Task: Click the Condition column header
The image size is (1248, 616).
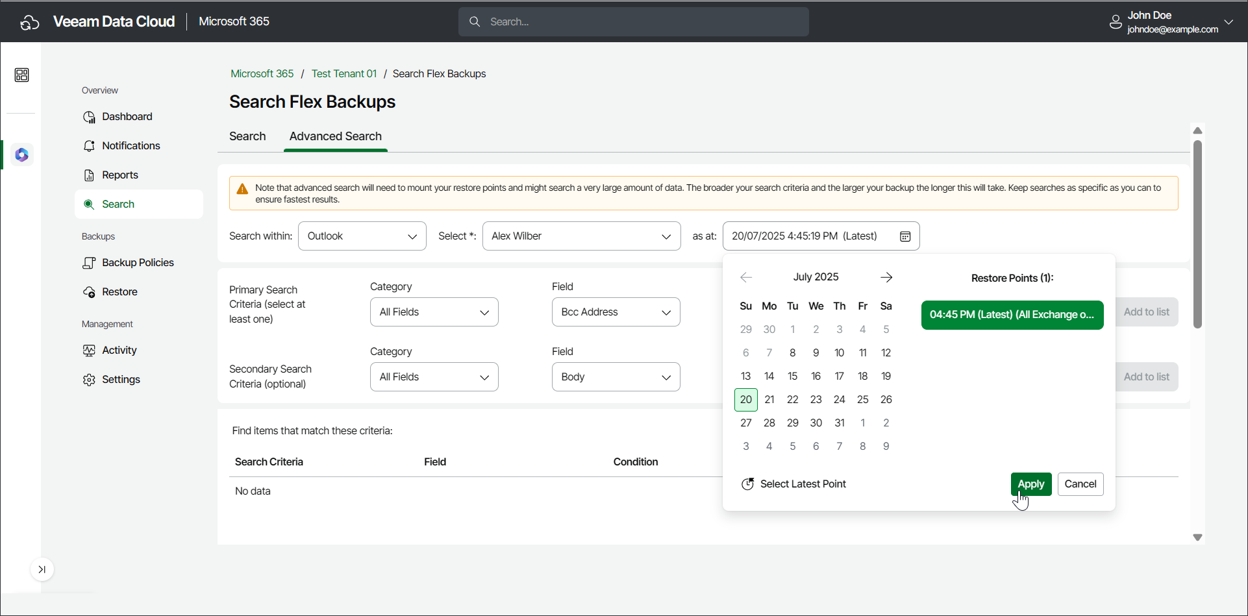Action: [x=636, y=462]
